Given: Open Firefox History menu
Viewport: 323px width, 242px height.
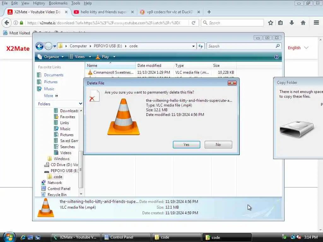Looking at the screenshot, I should [x=39, y=3].
